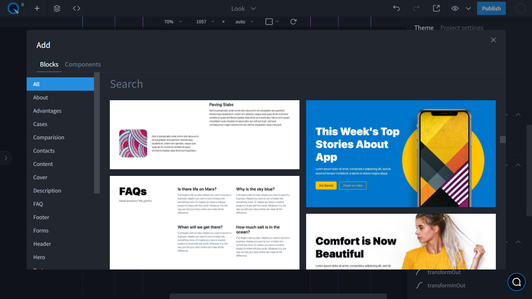Open the Look page dropdown
Screen dimensions: 532x299
coord(244,8)
